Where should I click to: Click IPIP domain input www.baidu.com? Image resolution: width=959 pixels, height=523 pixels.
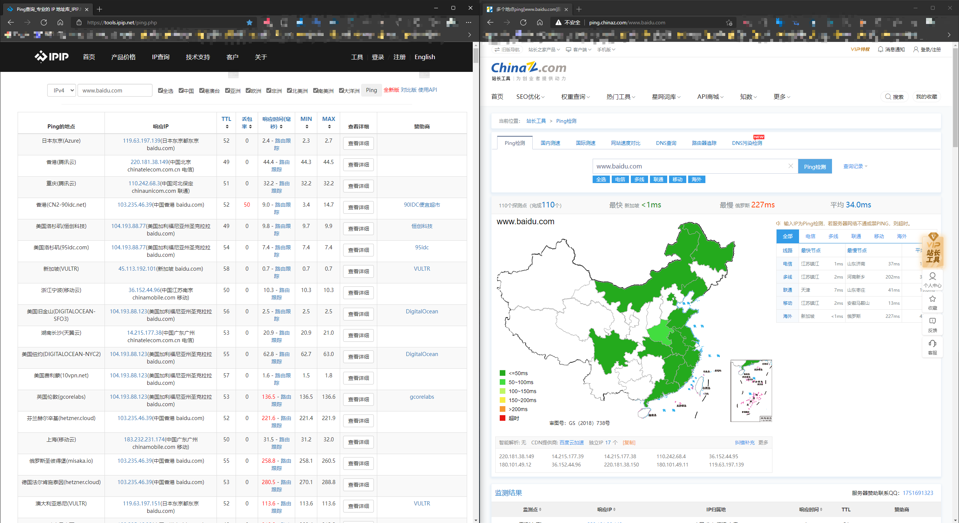point(115,90)
